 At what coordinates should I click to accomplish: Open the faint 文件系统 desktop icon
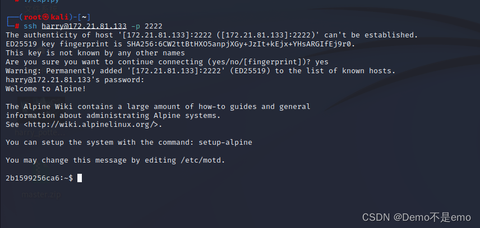click(41, 9)
